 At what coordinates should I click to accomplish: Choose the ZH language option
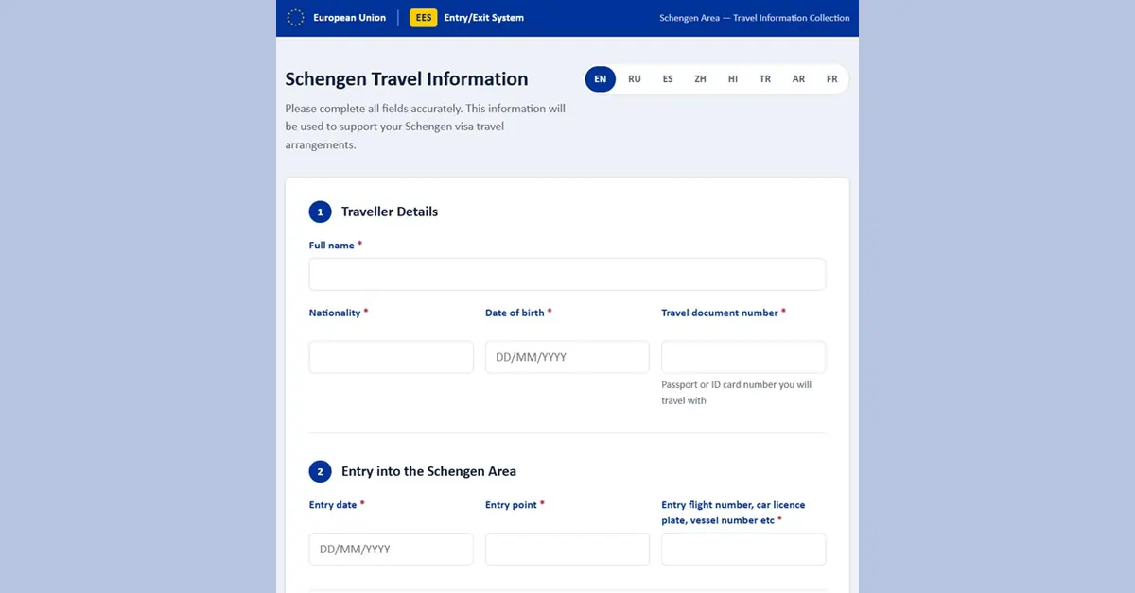[700, 79]
